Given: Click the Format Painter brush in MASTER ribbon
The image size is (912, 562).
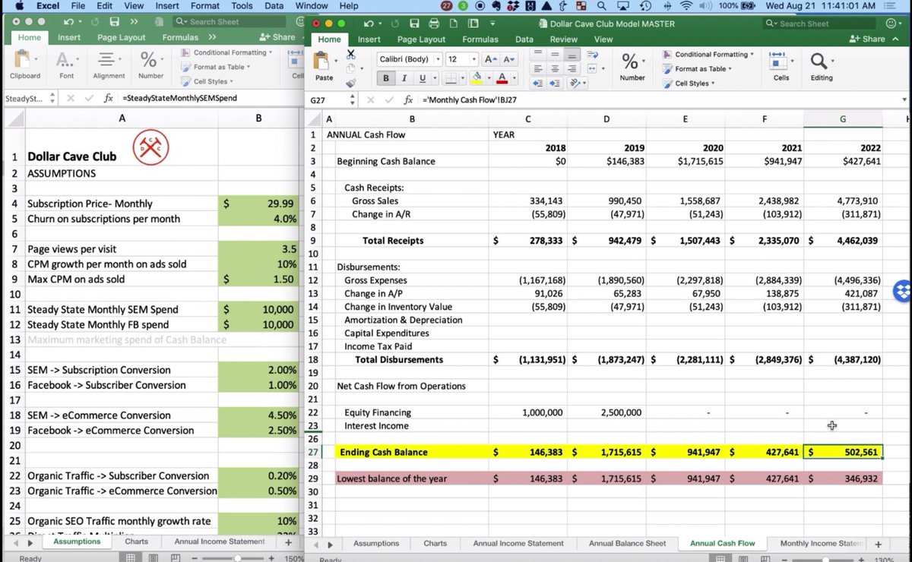Looking at the screenshot, I should click(x=350, y=83).
